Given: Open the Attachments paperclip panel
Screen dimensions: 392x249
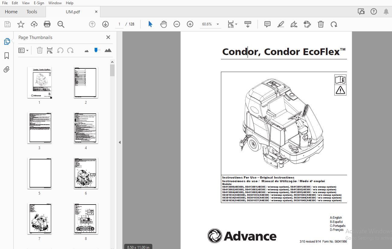Looking at the screenshot, I should click(x=7, y=70).
